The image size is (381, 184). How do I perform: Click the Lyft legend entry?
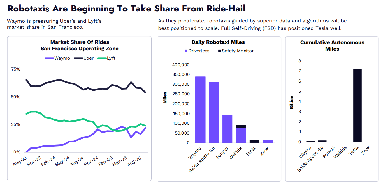[x=107, y=58]
